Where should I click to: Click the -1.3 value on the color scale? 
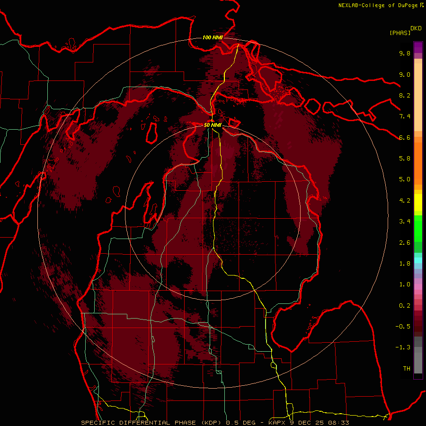[x=403, y=347]
